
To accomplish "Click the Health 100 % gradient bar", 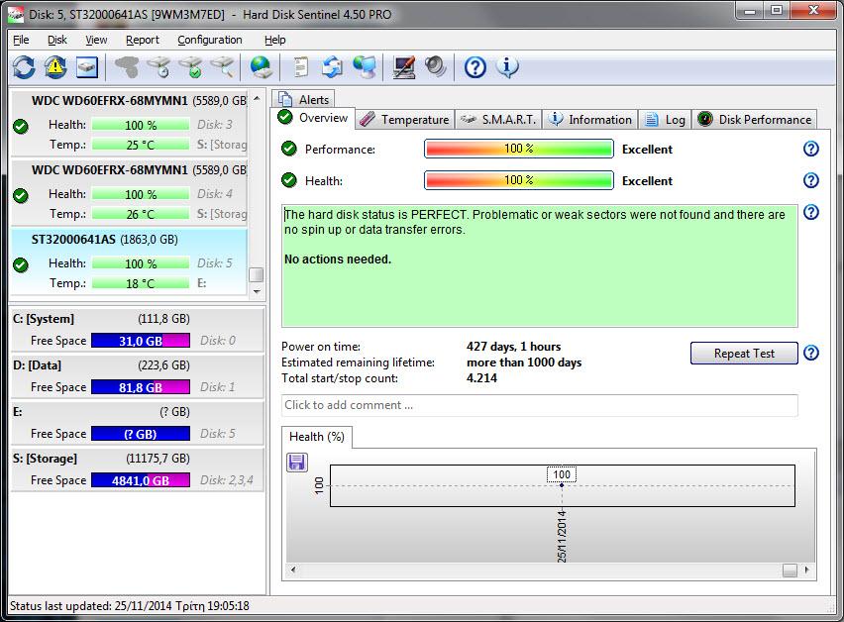I will pos(519,180).
